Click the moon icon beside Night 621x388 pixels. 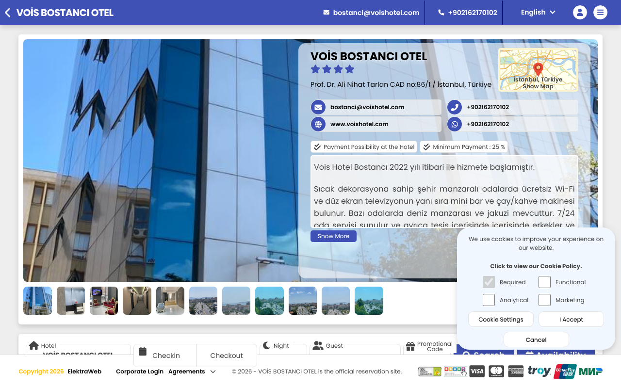266,345
